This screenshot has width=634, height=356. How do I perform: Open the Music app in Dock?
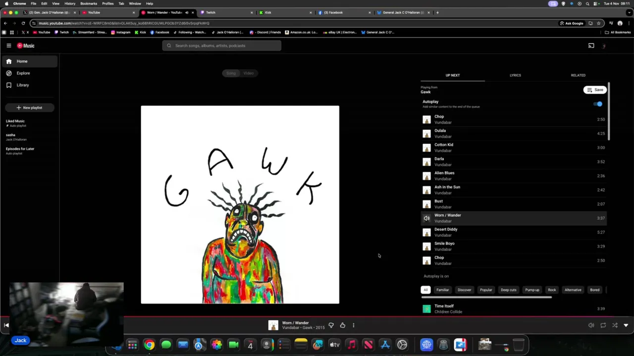(x=351, y=345)
